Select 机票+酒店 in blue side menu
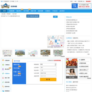 coord(17,72)
